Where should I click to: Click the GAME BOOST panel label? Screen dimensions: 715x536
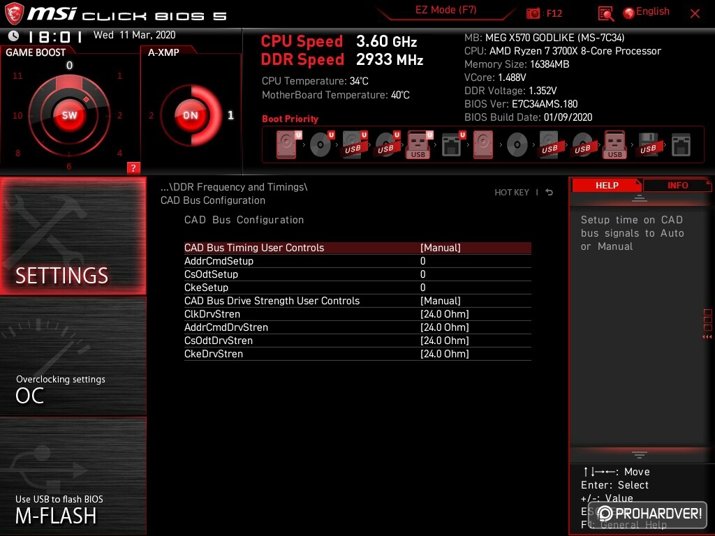click(36, 52)
